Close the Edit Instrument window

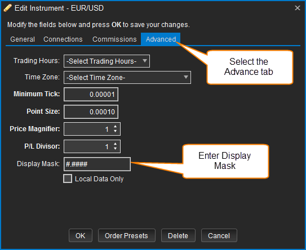297,8
